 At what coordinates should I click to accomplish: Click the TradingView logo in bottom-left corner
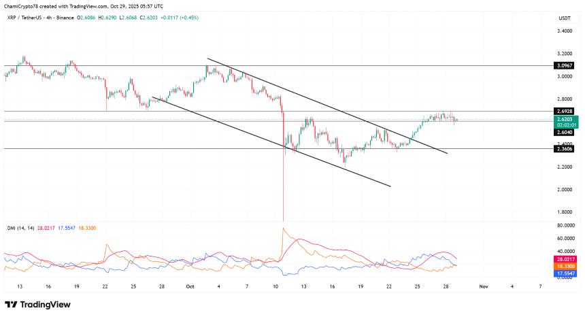[36, 305]
